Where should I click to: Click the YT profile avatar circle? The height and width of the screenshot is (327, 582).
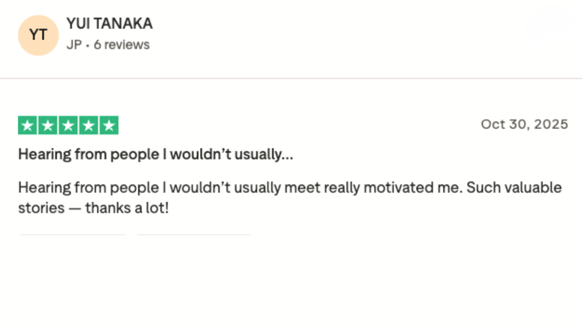point(38,35)
